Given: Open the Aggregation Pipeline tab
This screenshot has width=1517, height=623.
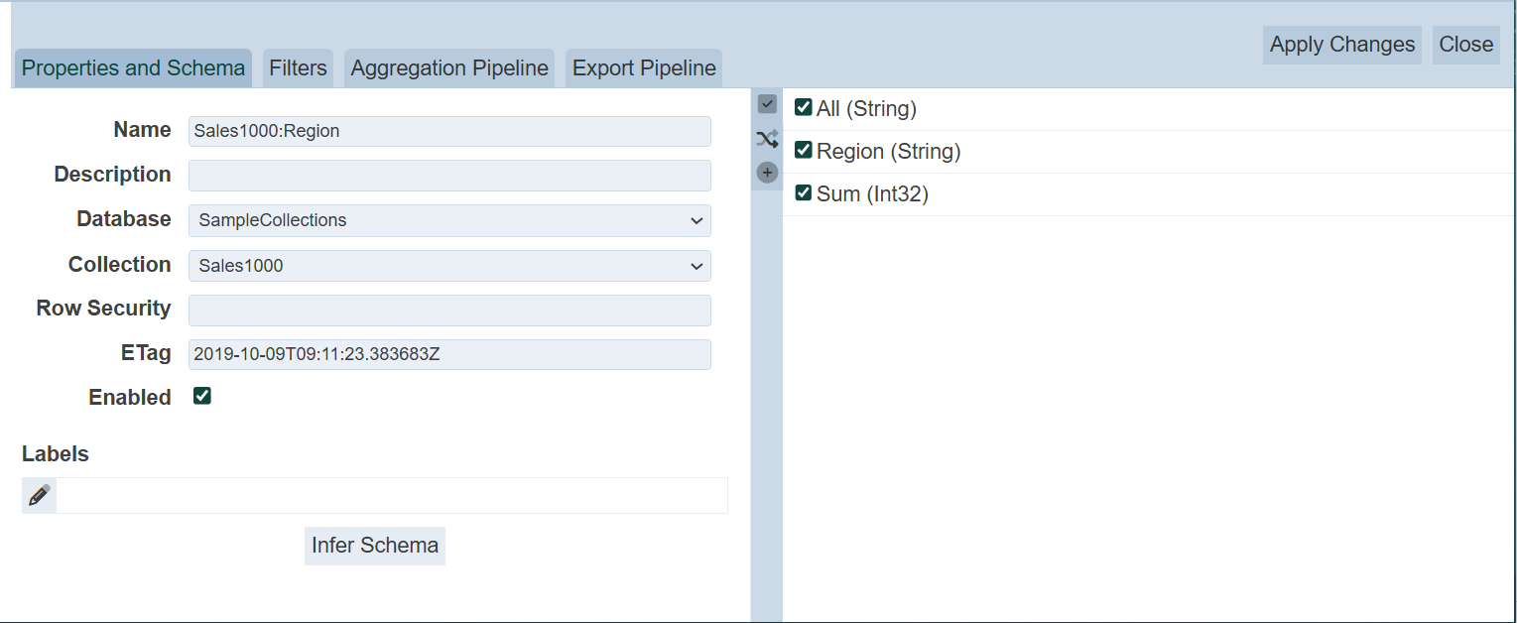Looking at the screenshot, I should 449,68.
